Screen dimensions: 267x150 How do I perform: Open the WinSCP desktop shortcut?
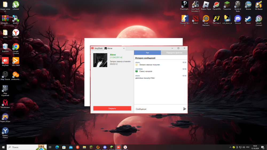16,19
